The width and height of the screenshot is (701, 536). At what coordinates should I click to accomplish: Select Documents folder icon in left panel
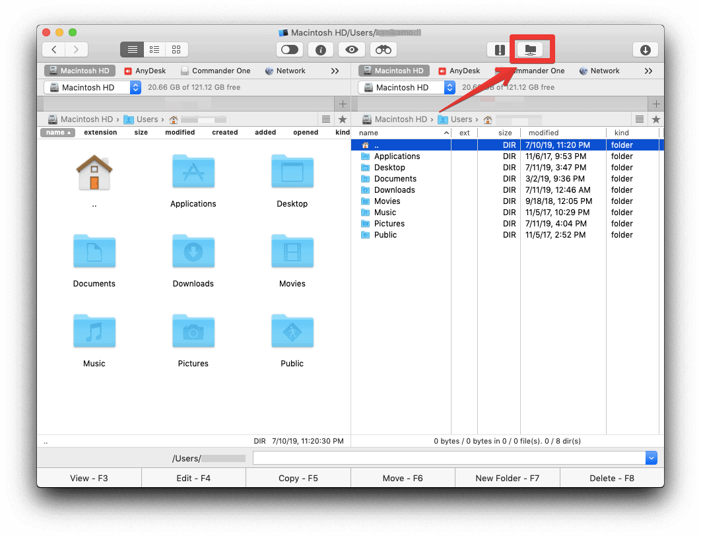coord(94,251)
